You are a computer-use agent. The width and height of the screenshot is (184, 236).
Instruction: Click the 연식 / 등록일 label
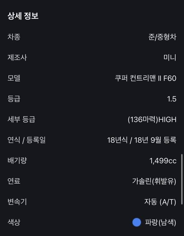coord(27,140)
